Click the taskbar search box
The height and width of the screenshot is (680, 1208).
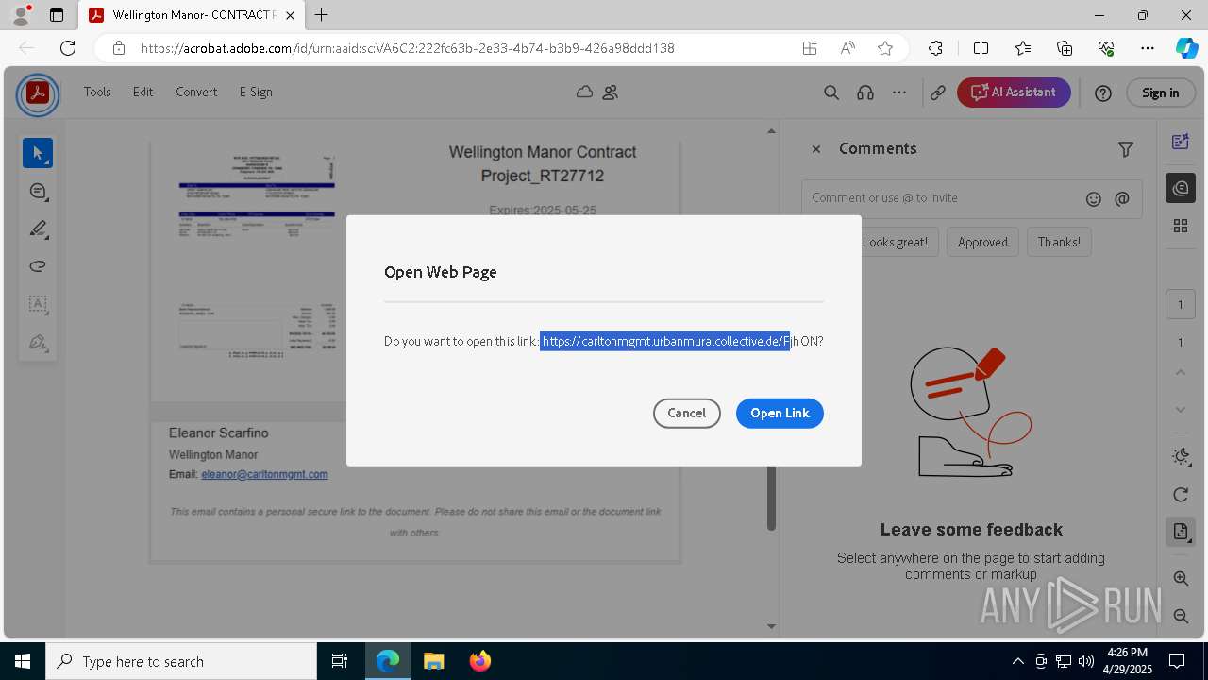tap(181, 661)
